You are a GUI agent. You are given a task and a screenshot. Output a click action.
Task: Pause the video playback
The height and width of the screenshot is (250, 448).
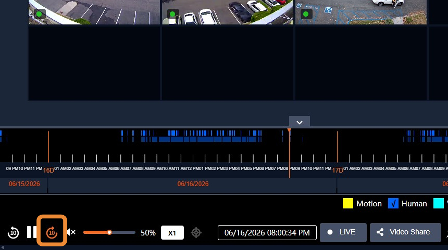[x=31, y=232]
